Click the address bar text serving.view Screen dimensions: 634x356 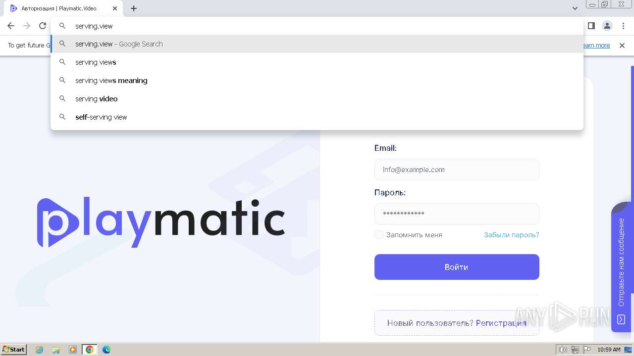click(x=94, y=26)
